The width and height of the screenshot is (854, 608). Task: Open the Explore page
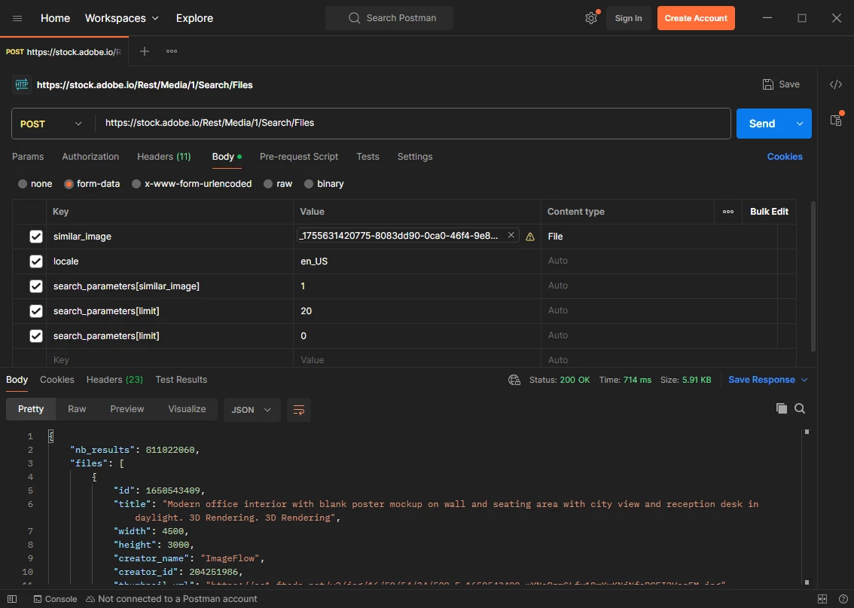[x=194, y=18]
